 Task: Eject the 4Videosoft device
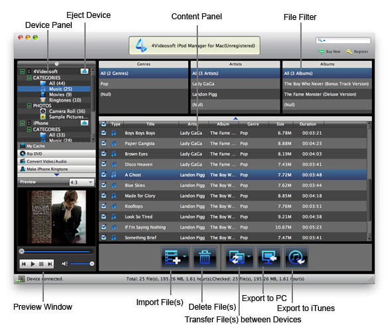pyautogui.click(x=84, y=71)
